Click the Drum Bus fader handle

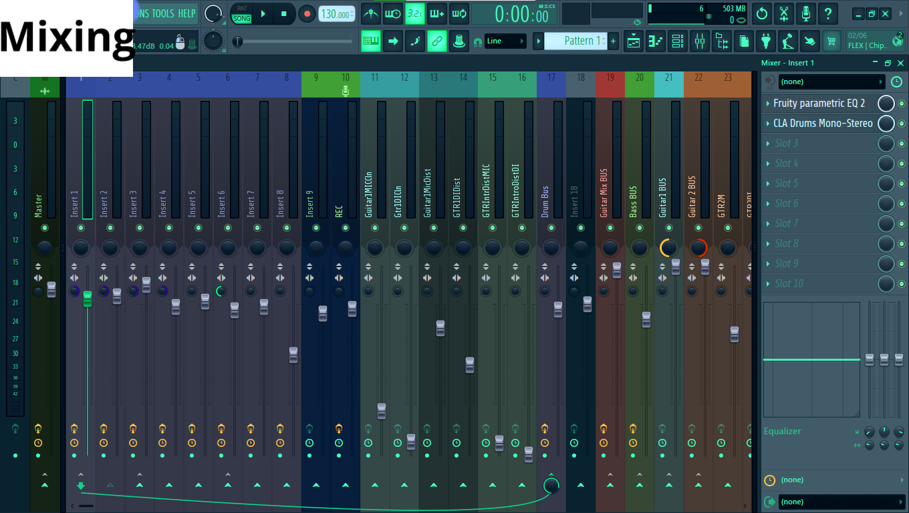tap(558, 309)
